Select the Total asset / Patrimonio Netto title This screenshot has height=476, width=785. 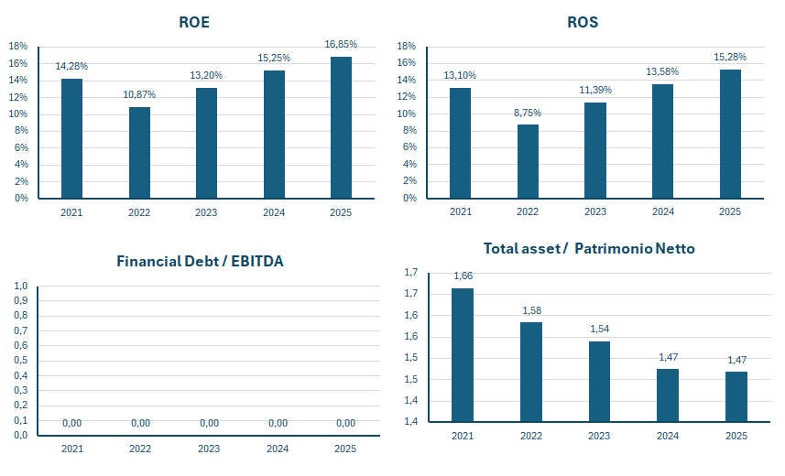pyautogui.click(x=589, y=248)
